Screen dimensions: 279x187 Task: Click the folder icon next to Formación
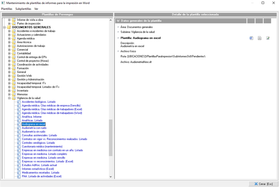coord(14,68)
